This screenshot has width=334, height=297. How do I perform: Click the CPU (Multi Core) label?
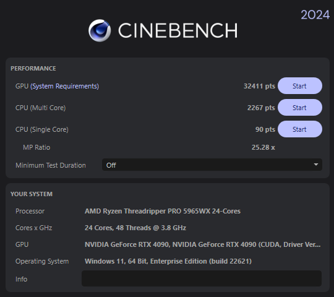point(40,108)
